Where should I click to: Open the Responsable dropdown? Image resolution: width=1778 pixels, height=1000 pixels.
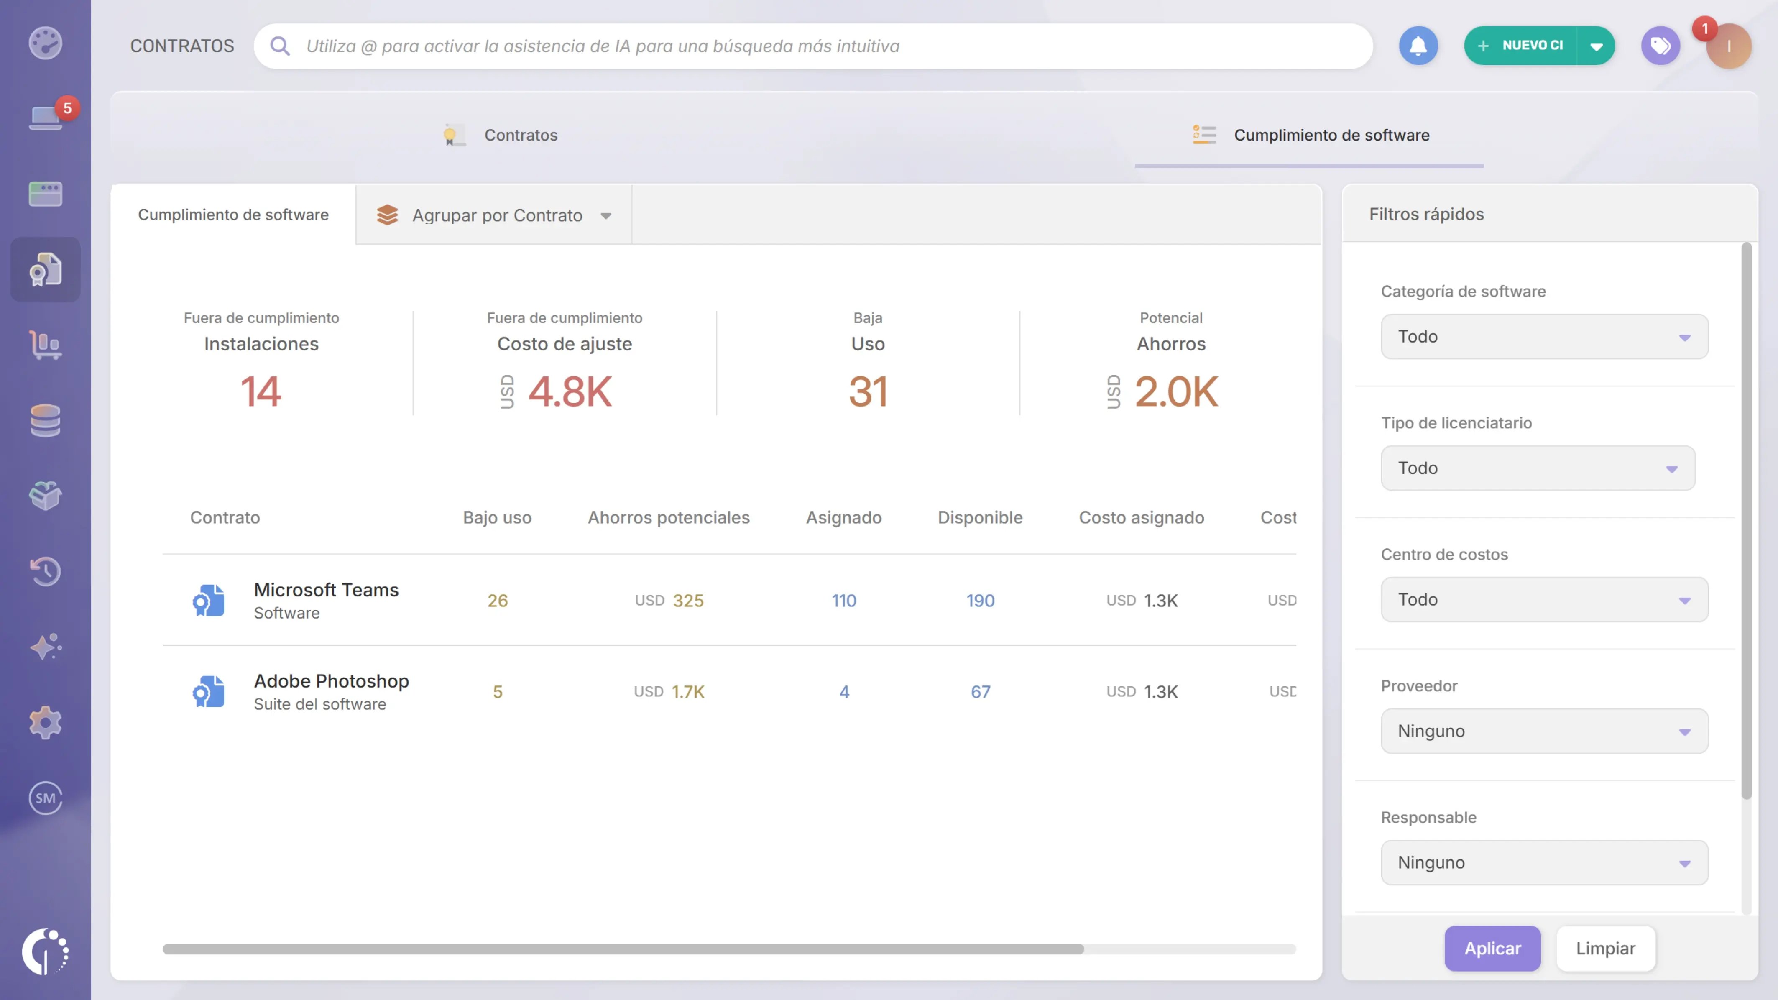click(1544, 863)
